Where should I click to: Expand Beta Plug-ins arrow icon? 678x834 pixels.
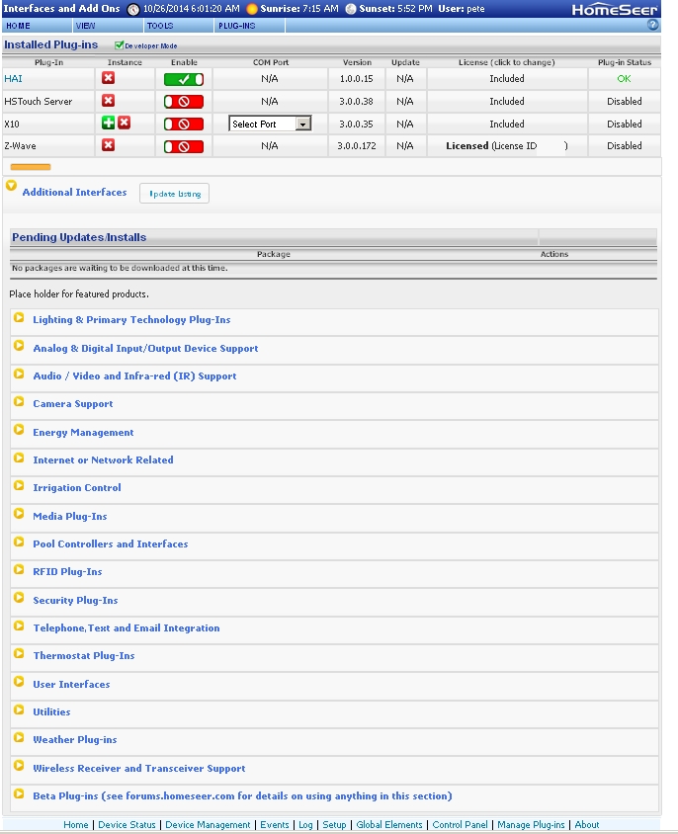(19, 794)
